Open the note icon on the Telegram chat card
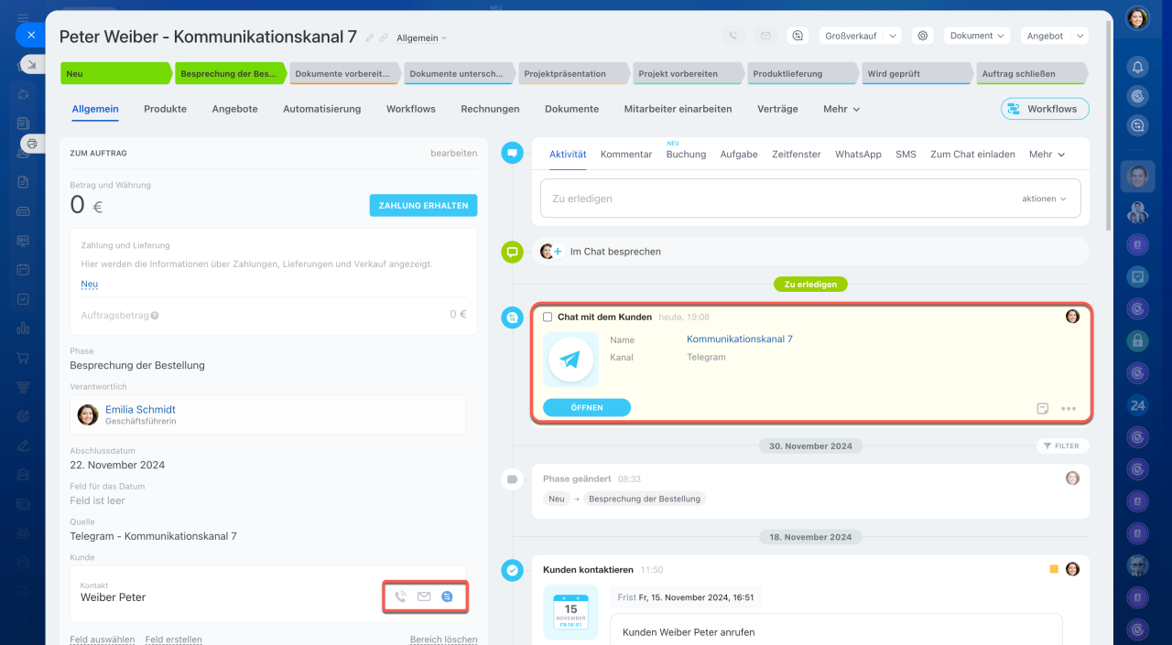 1043,409
